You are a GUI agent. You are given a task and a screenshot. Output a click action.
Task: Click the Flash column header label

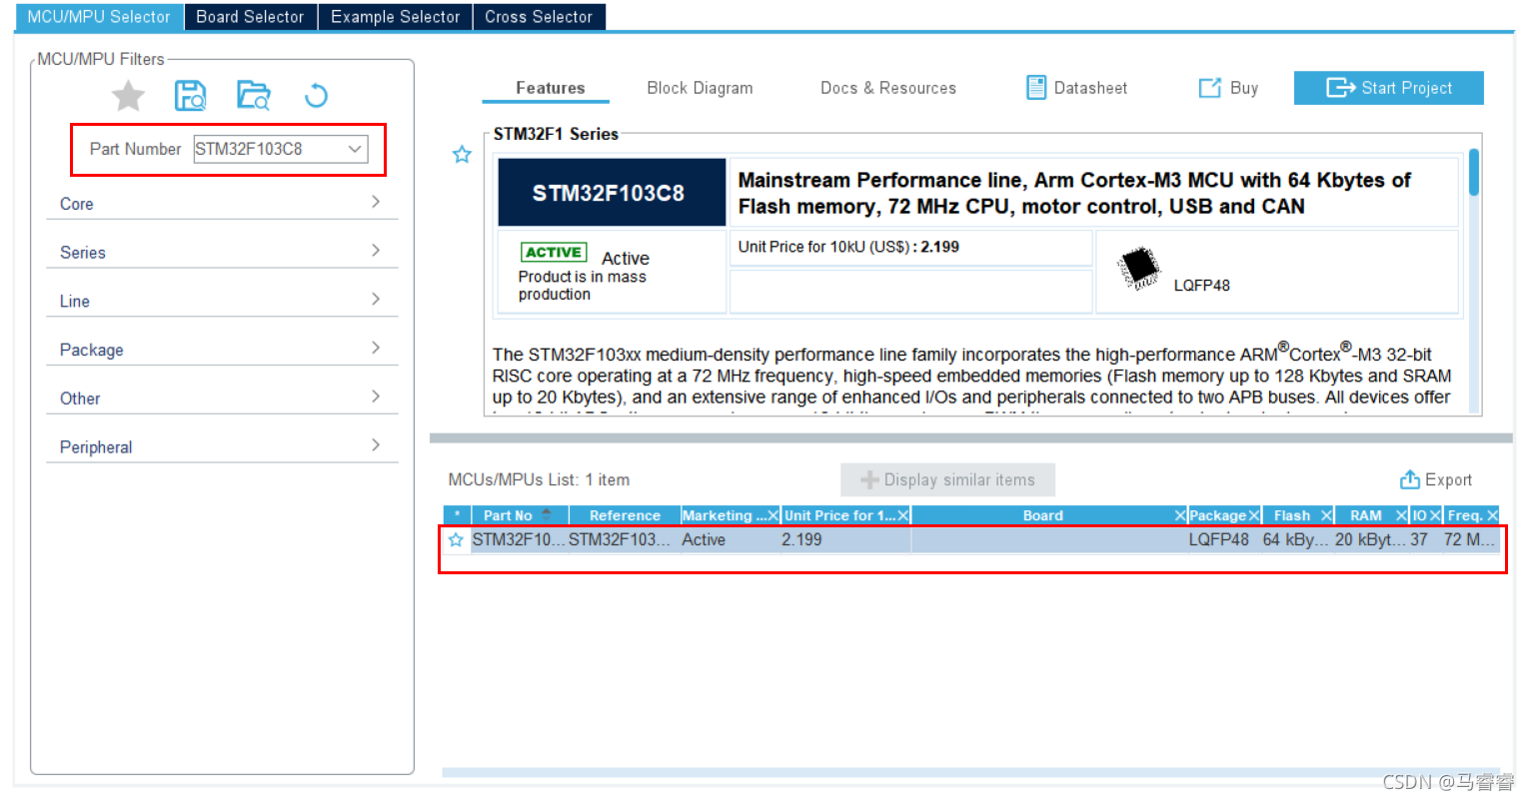click(1291, 515)
